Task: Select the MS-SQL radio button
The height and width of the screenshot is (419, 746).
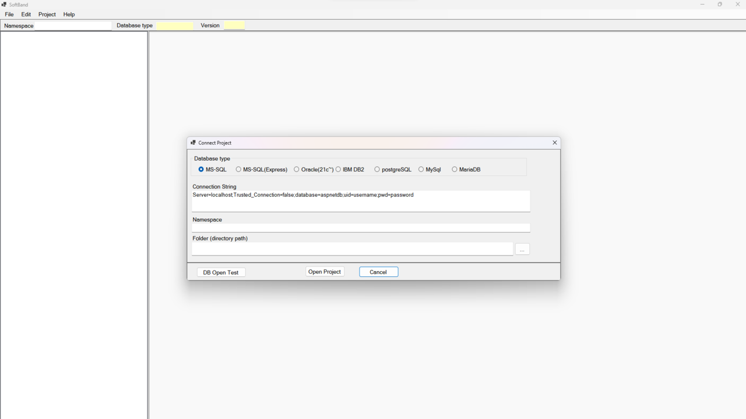Action: pyautogui.click(x=201, y=169)
